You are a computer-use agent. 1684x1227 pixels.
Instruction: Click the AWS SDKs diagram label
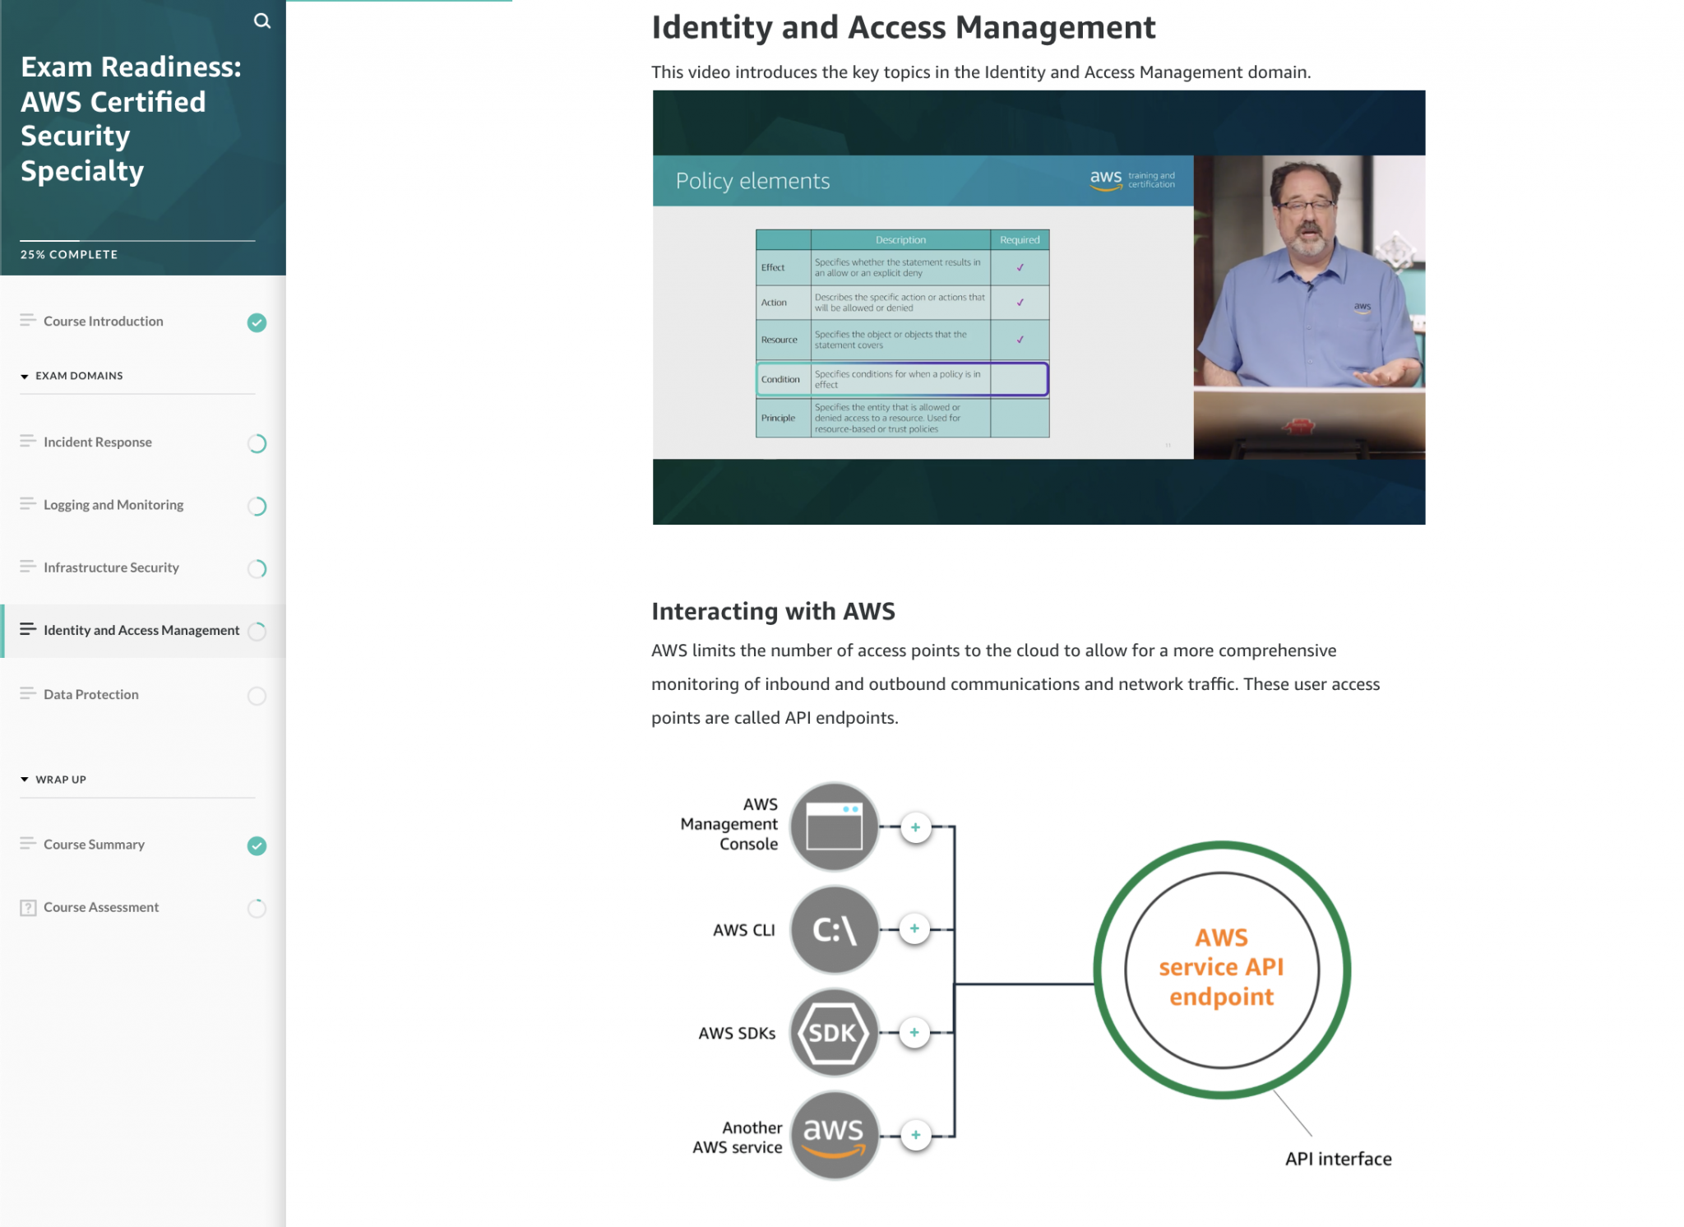737,1034
